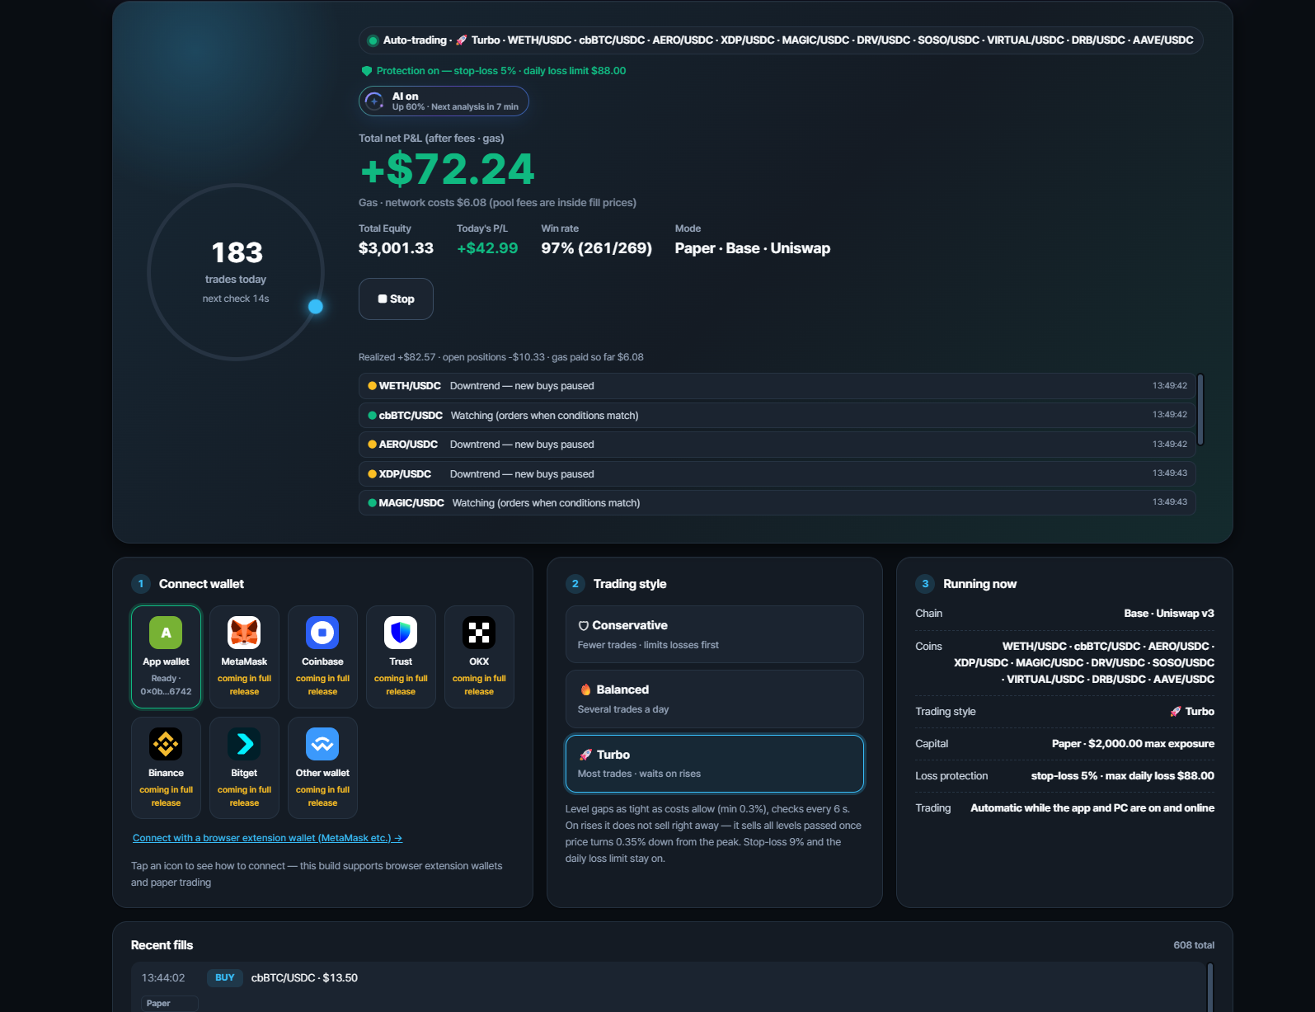Click the +$42.99 Today's P/L value

point(487,248)
